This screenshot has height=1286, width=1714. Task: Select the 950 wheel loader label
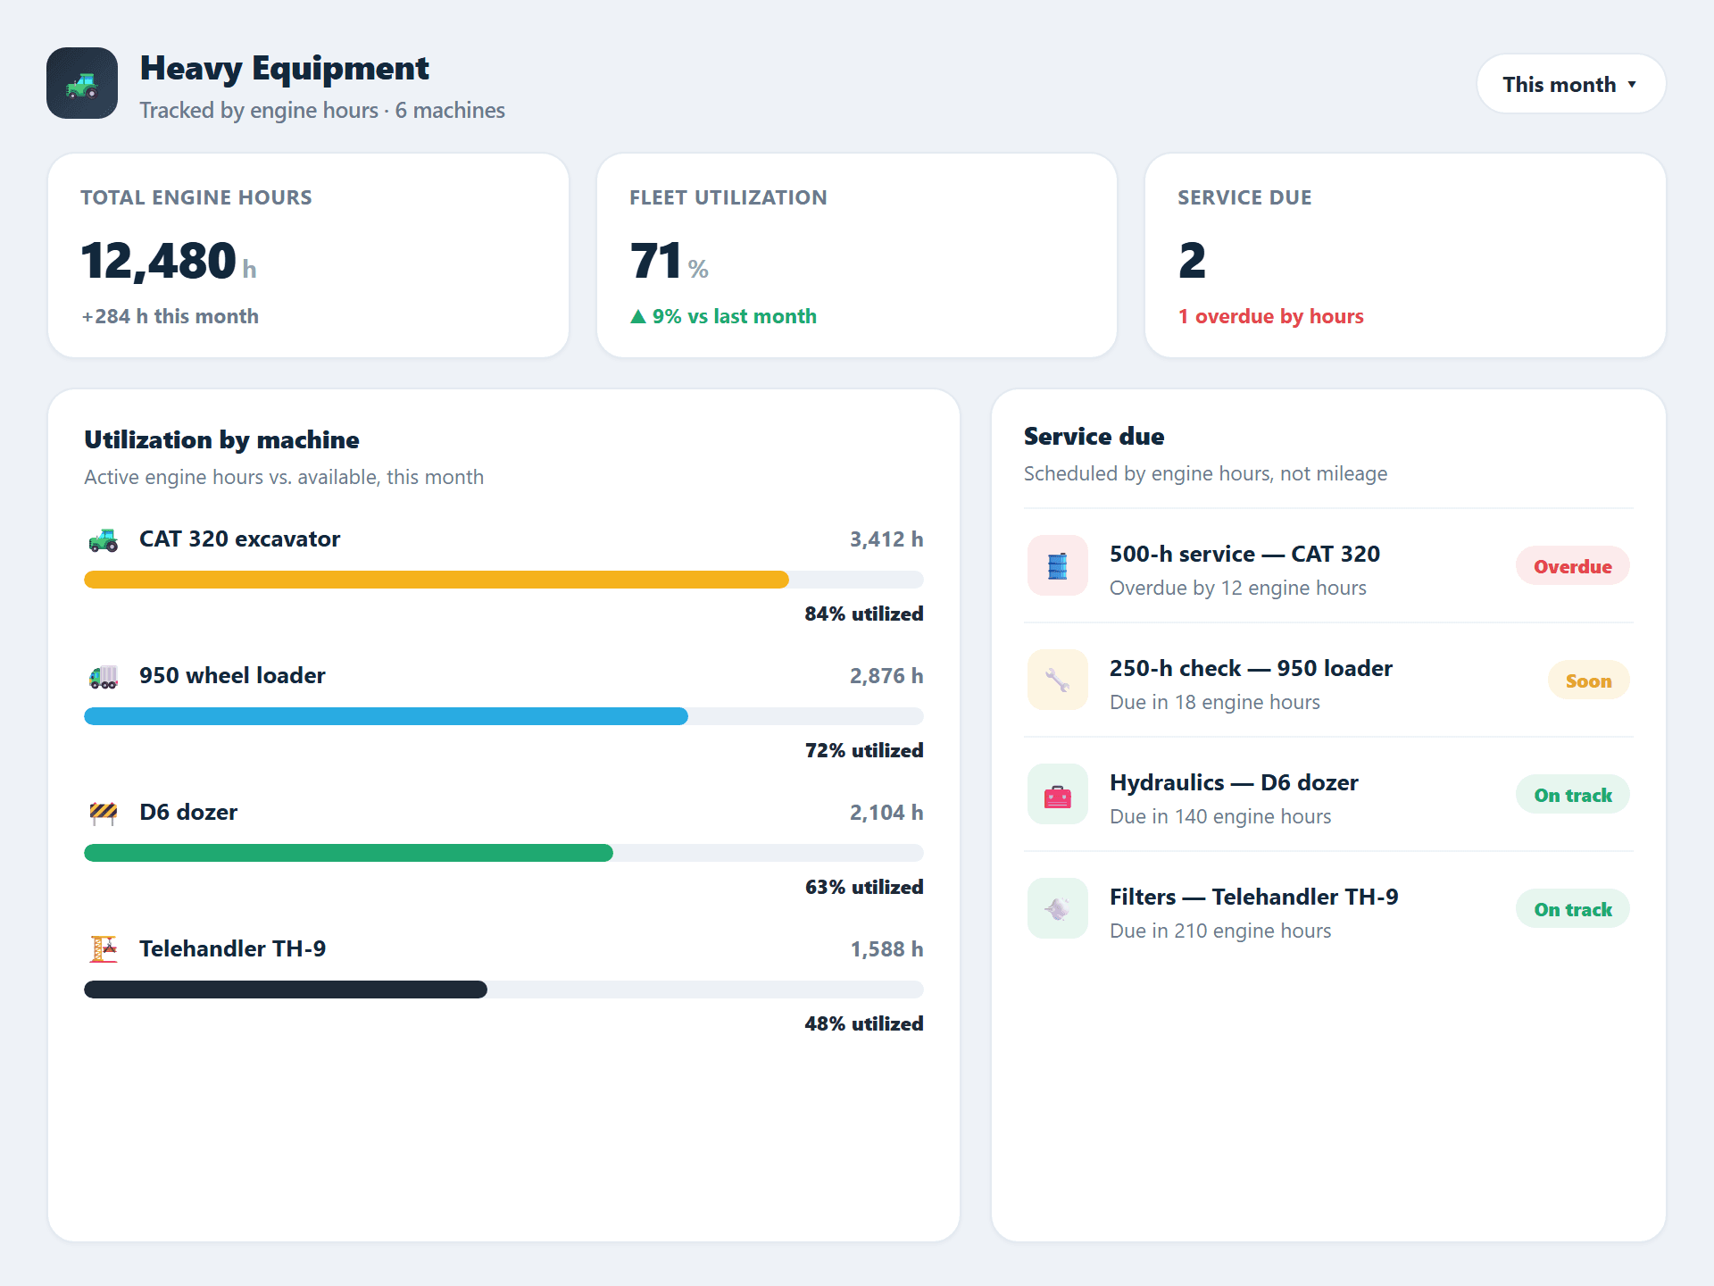pos(232,675)
